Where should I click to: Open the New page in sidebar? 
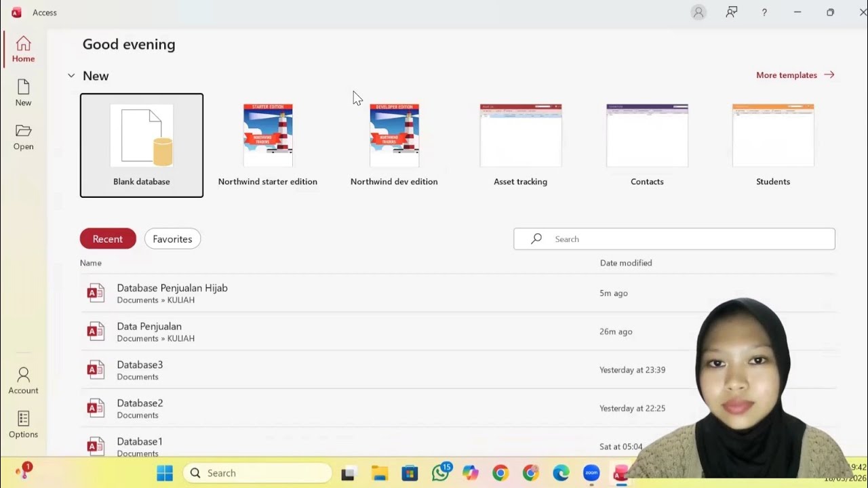pyautogui.click(x=23, y=94)
